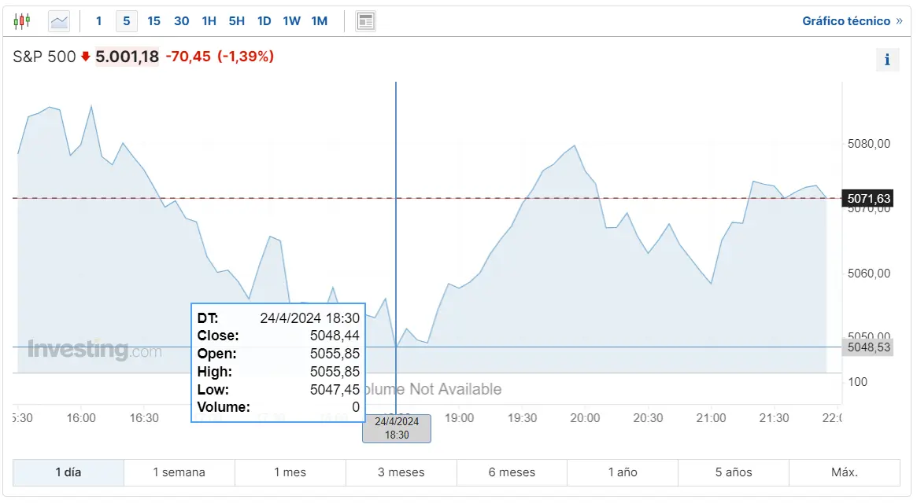The width and height of the screenshot is (917, 503).
Task: Toggle the 1M interval on
Action: pyautogui.click(x=320, y=21)
